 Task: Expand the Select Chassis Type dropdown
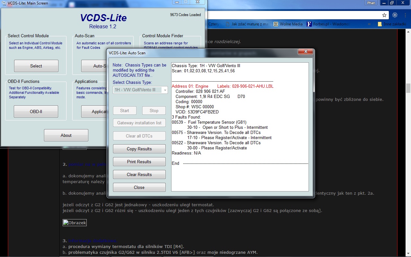coord(140,90)
